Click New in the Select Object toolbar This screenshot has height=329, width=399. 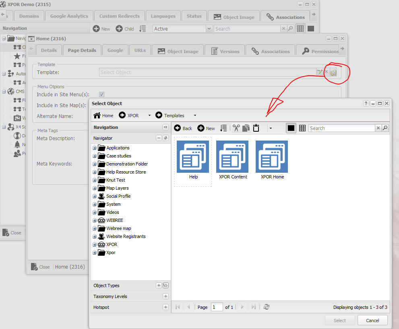(x=206, y=128)
